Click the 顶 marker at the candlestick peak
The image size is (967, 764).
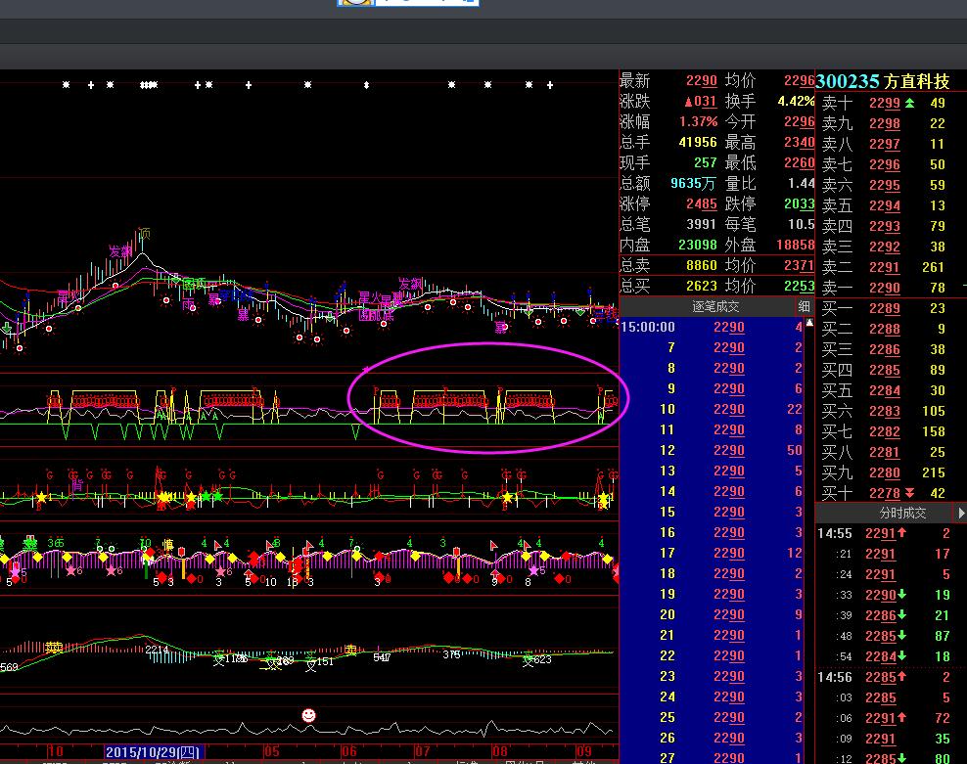[x=144, y=233]
